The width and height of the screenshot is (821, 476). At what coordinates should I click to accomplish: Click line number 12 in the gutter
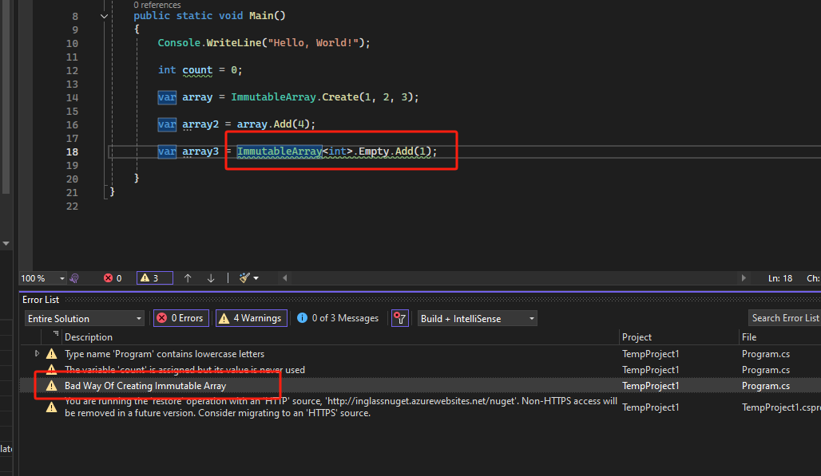72,70
